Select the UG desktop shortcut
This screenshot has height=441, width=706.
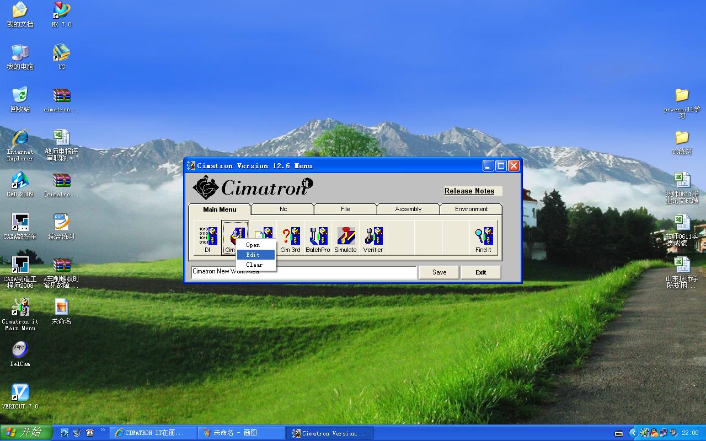[x=61, y=57]
